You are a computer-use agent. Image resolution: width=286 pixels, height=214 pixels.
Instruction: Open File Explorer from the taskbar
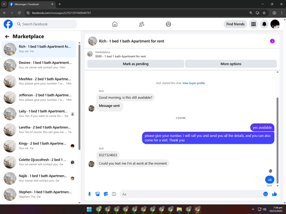coord(179,209)
